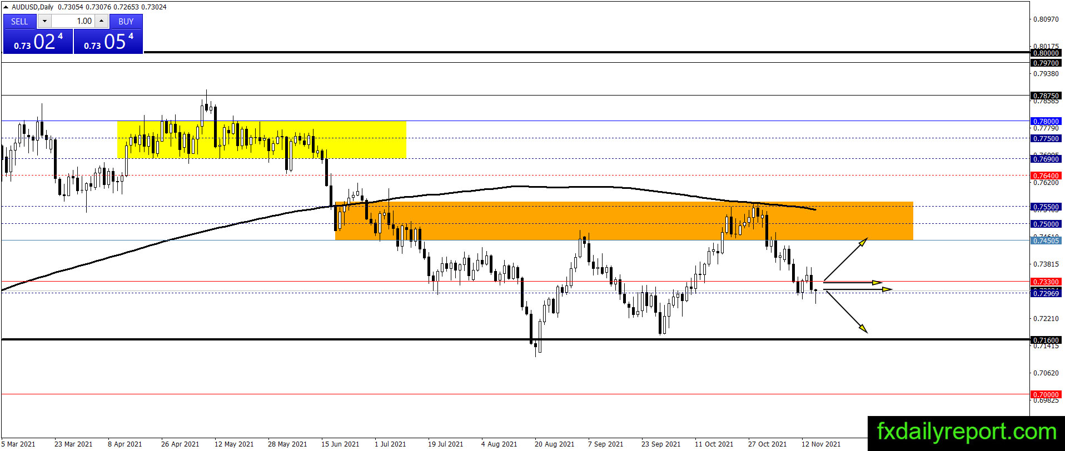
Task: Select the 0.72969 price level label
Action: [x=1046, y=293]
